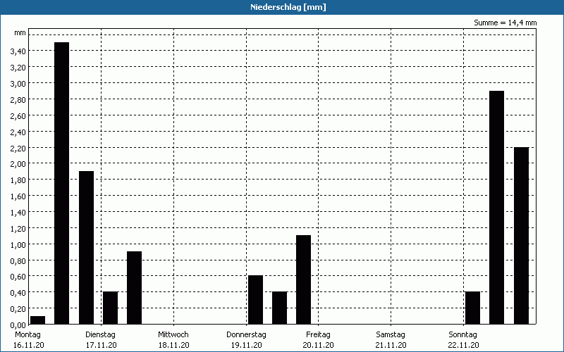Click the date 21.11.20
This screenshot has width=564, height=352.
point(391,345)
